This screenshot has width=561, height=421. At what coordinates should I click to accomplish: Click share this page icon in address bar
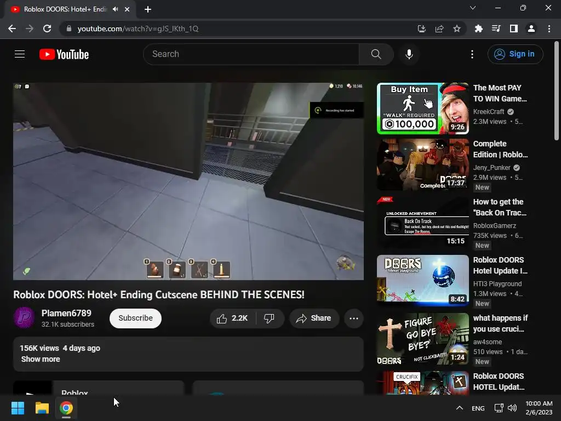point(439,29)
